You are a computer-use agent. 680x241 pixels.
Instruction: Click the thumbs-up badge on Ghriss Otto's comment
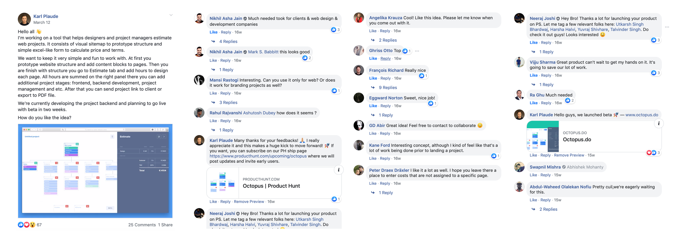point(406,51)
